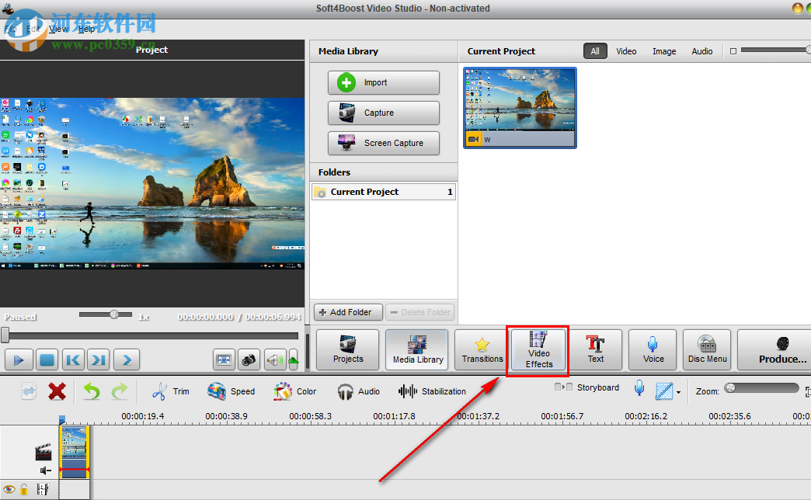This screenshot has width=811, height=500.
Task: Redo the last action
Action: click(120, 391)
